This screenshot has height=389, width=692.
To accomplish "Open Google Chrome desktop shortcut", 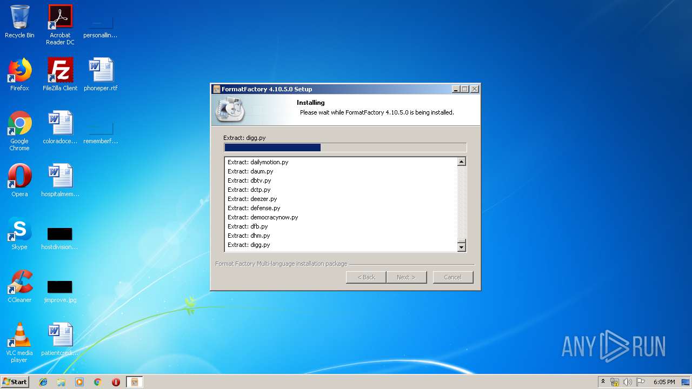I will [x=19, y=131].
